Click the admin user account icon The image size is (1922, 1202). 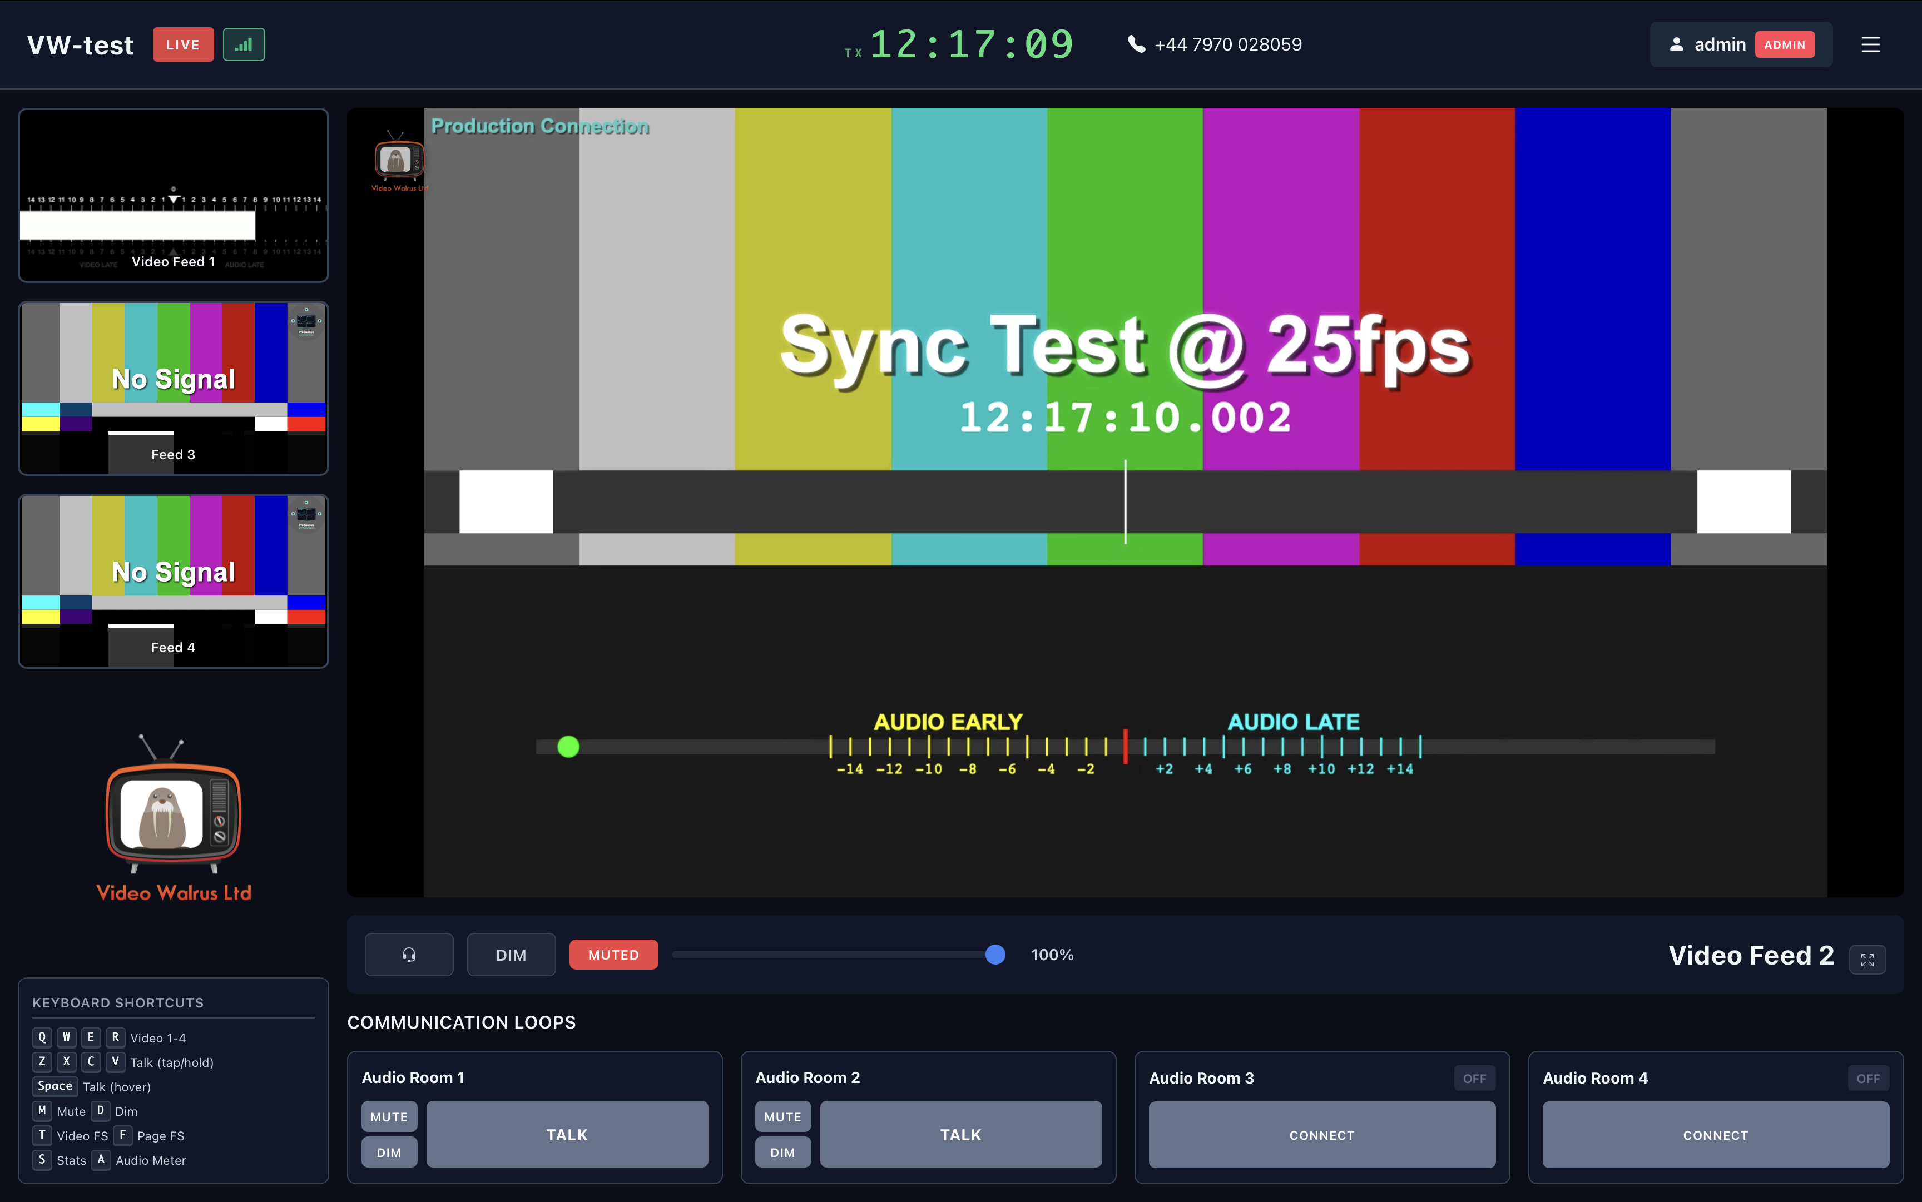(x=1676, y=44)
